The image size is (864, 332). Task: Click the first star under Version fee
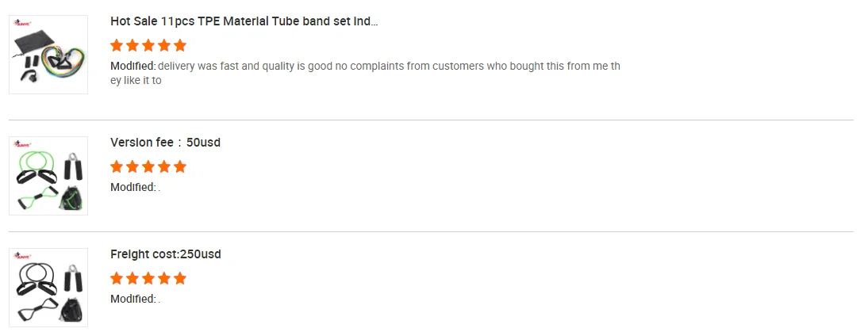point(117,166)
